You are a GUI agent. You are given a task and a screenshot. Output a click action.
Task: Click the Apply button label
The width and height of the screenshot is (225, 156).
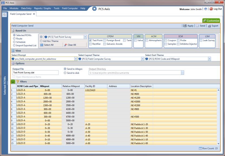(190, 26)
